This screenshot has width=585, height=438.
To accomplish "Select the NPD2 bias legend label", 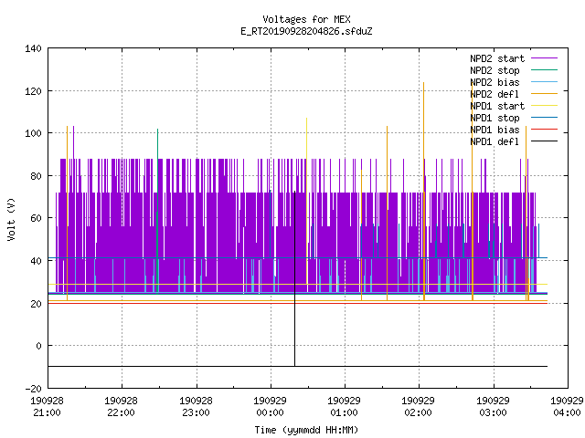I will (x=495, y=82).
